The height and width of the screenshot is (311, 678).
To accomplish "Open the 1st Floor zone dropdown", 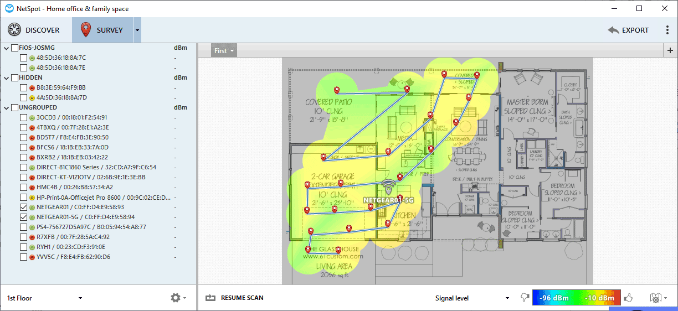I will tap(44, 298).
